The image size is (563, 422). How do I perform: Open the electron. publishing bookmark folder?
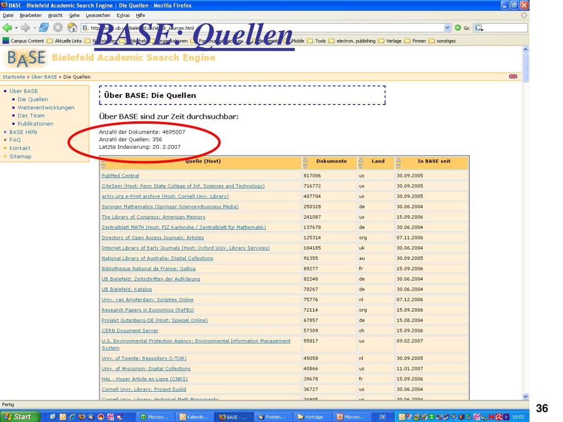pyautogui.click(x=352, y=41)
